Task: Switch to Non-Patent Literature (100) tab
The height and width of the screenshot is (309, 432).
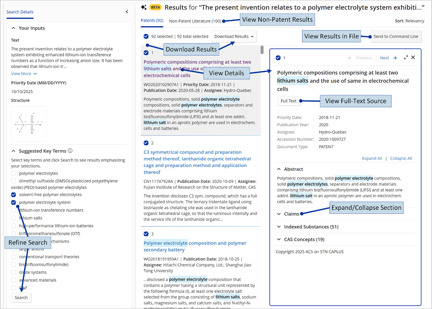Action: 195,21
